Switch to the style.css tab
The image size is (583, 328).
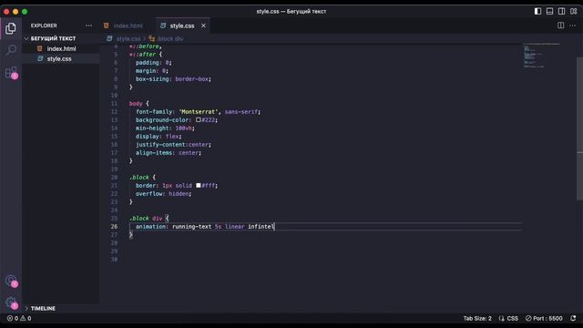(x=182, y=26)
